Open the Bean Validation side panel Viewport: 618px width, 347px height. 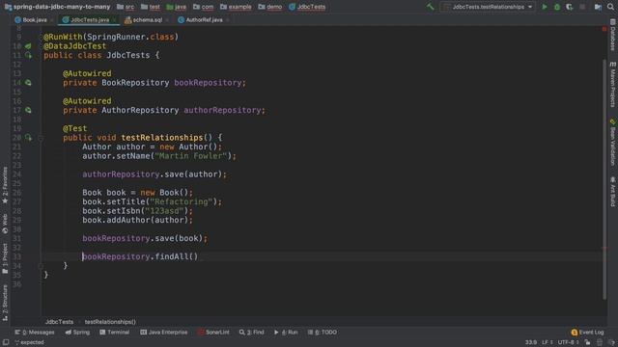tap(613, 143)
